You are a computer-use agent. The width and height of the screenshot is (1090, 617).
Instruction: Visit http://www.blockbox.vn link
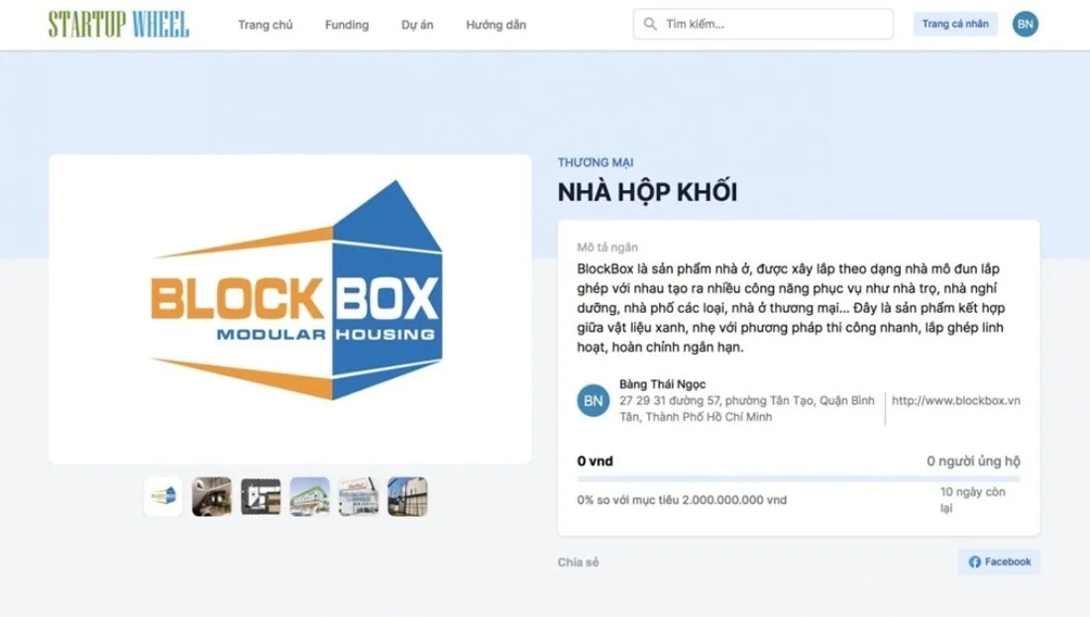(956, 401)
